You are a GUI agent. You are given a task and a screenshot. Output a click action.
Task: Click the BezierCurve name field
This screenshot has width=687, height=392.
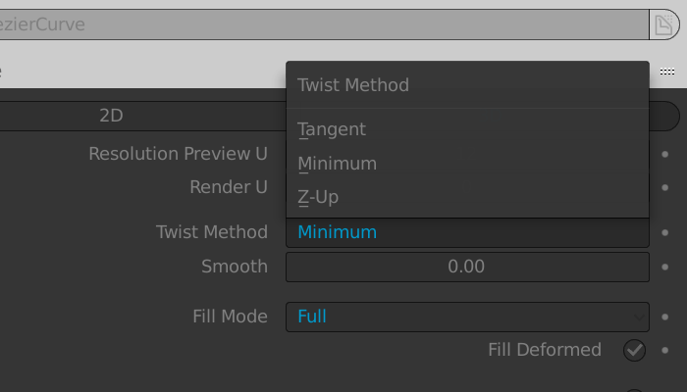pos(324,24)
